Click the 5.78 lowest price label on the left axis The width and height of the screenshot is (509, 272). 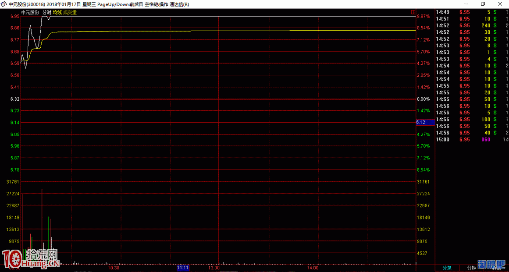click(x=15, y=170)
